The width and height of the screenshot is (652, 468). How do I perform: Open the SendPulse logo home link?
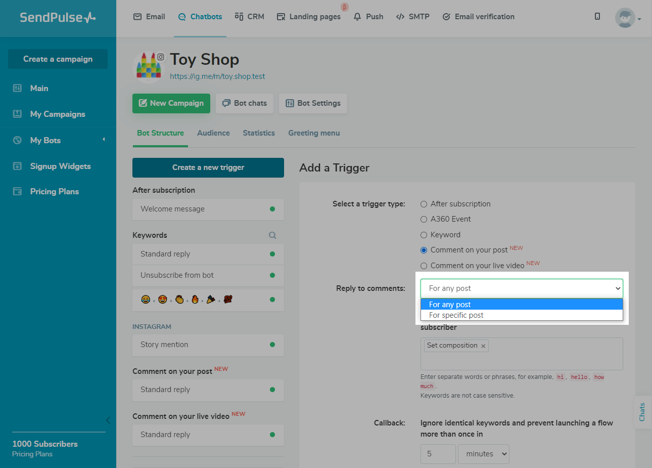click(58, 17)
